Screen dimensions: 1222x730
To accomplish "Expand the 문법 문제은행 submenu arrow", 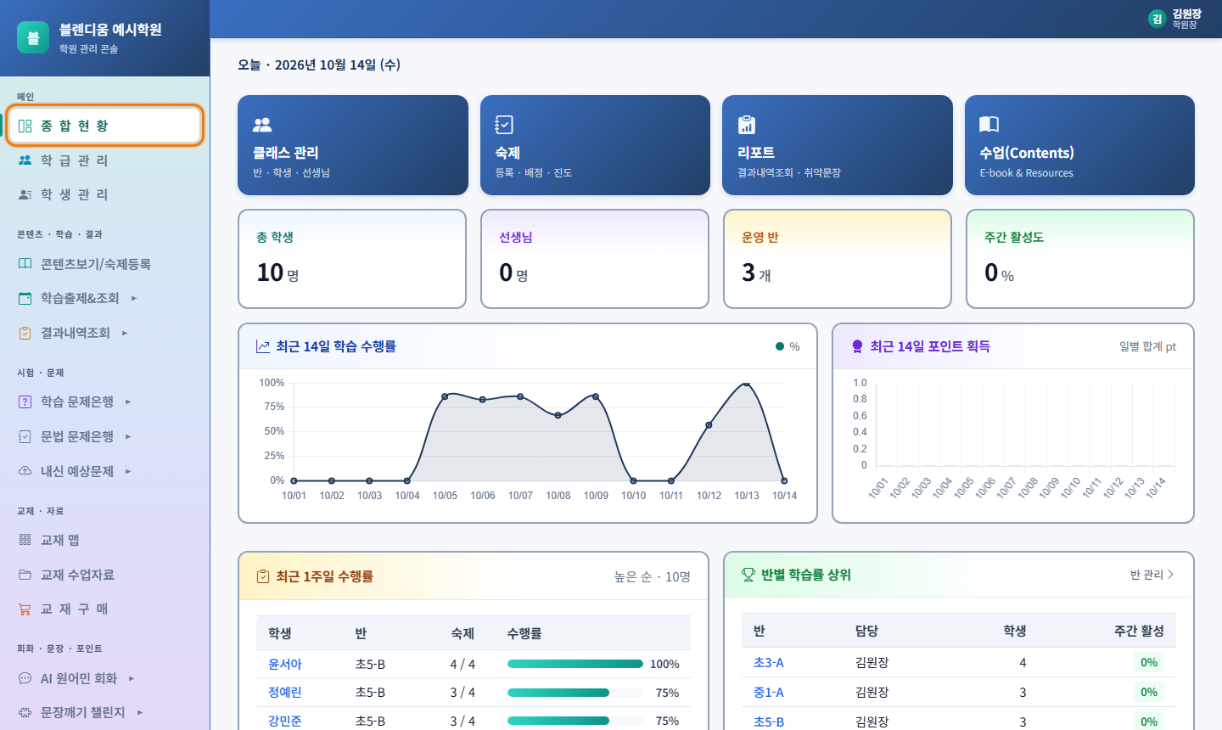I will click(128, 436).
